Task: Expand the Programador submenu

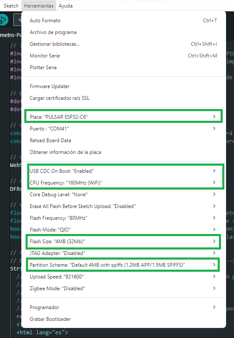Action: [x=123, y=307]
